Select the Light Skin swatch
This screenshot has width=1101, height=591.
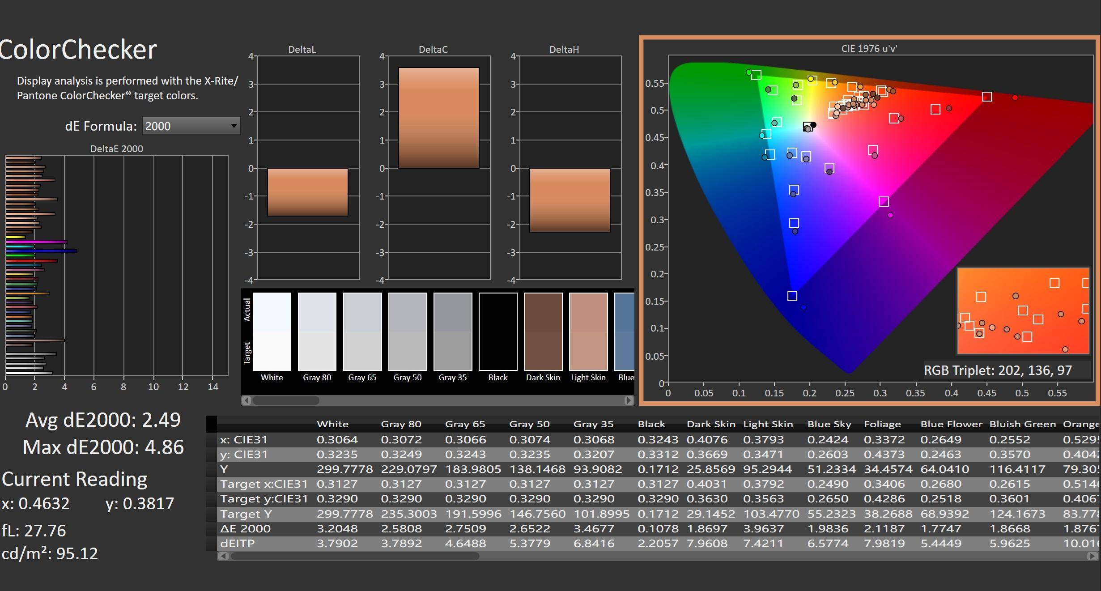pyautogui.click(x=588, y=332)
